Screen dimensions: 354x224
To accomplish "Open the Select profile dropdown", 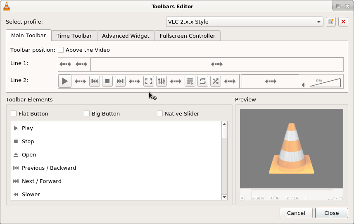I will click(x=245, y=22).
